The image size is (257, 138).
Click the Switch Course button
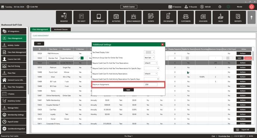pos(128,7)
